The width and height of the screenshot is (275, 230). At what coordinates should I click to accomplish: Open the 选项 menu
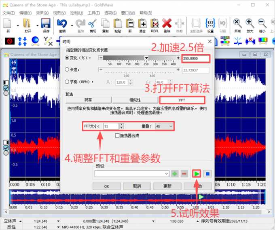click(x=110, y=13)
